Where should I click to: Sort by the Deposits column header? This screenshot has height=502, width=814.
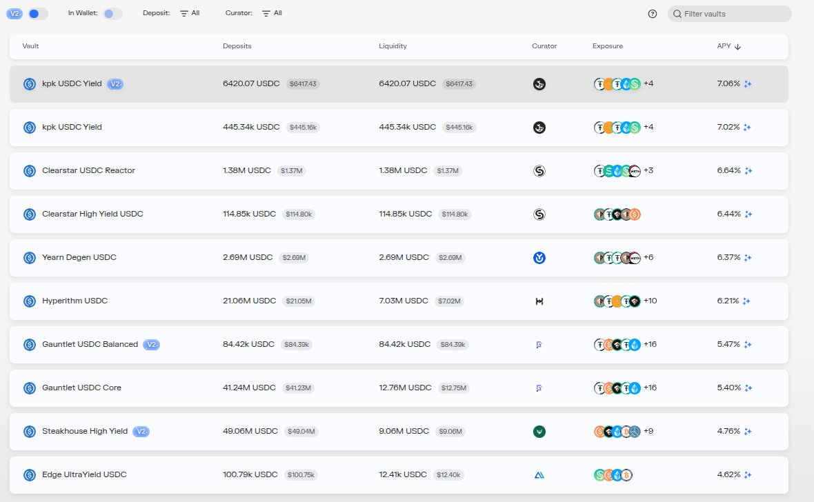pos(237,46)
